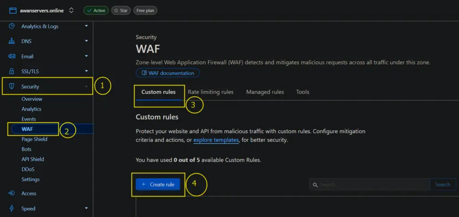Open the Access menu item

pos(29,193)
